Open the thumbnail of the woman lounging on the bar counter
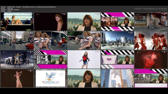The height and width of the screenshot is (94, 168). point(17,22)
